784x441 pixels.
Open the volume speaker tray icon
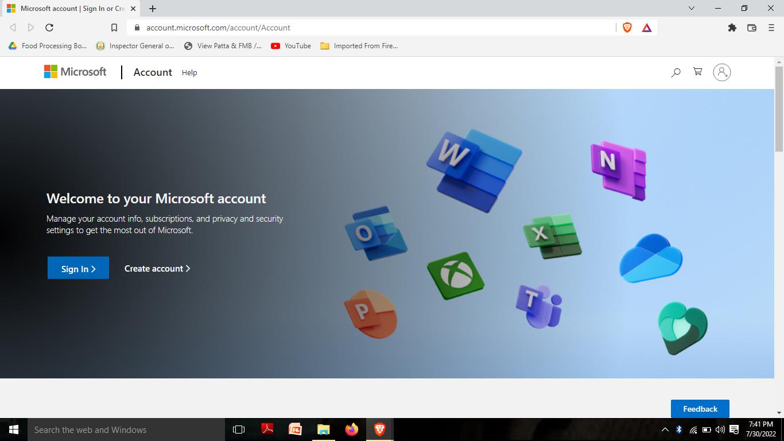click(x=720, y=430)
